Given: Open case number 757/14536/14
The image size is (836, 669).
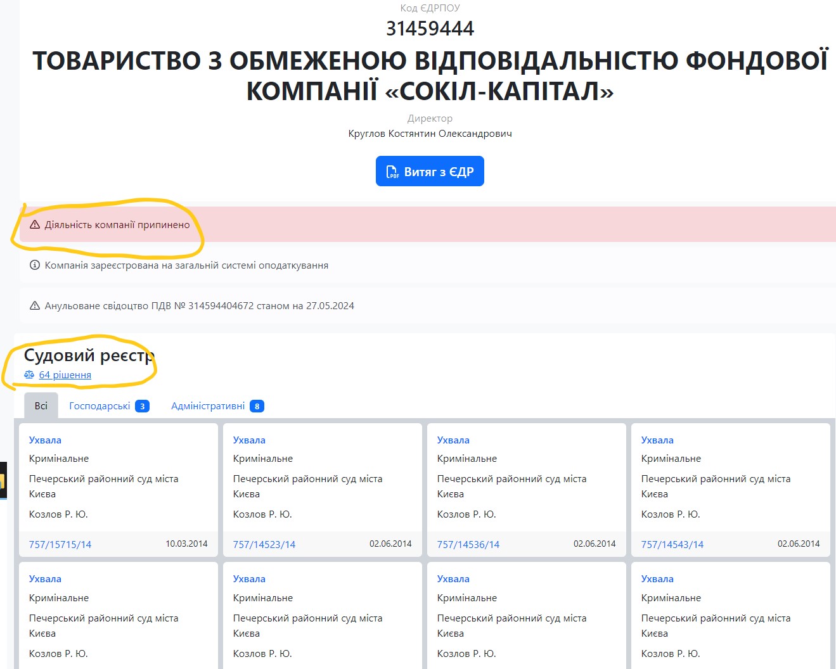Looking at the screenshot, I should [x=468, y=544].
